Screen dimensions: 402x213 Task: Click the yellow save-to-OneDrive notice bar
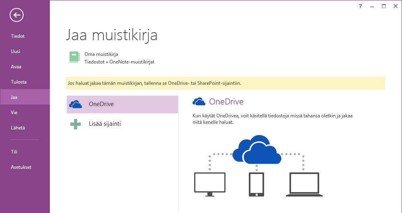tap(226, 83)
